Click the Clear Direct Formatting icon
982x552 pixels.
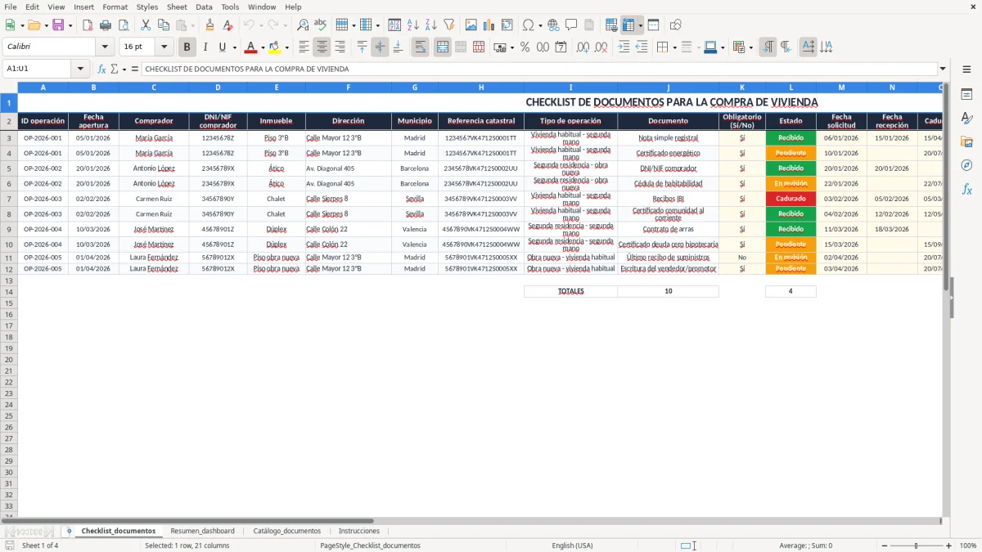(x=228, y=25)
